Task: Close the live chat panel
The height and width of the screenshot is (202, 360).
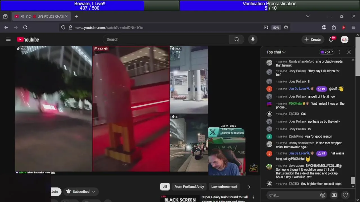Action: click(x=348, y=52)
